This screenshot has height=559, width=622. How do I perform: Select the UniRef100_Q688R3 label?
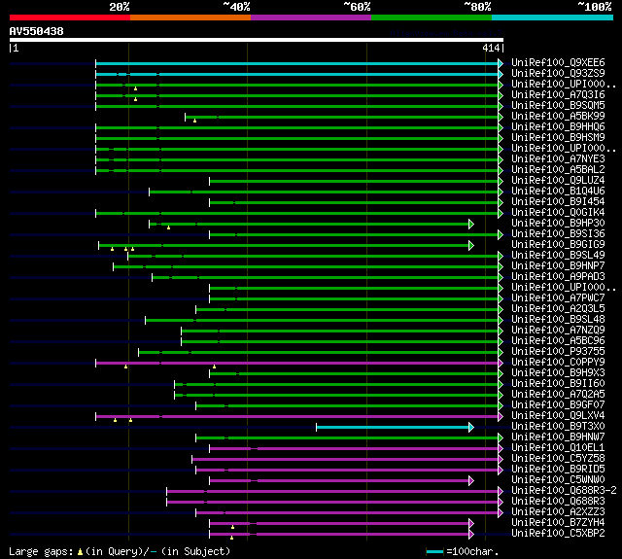(x=558, y=502)
